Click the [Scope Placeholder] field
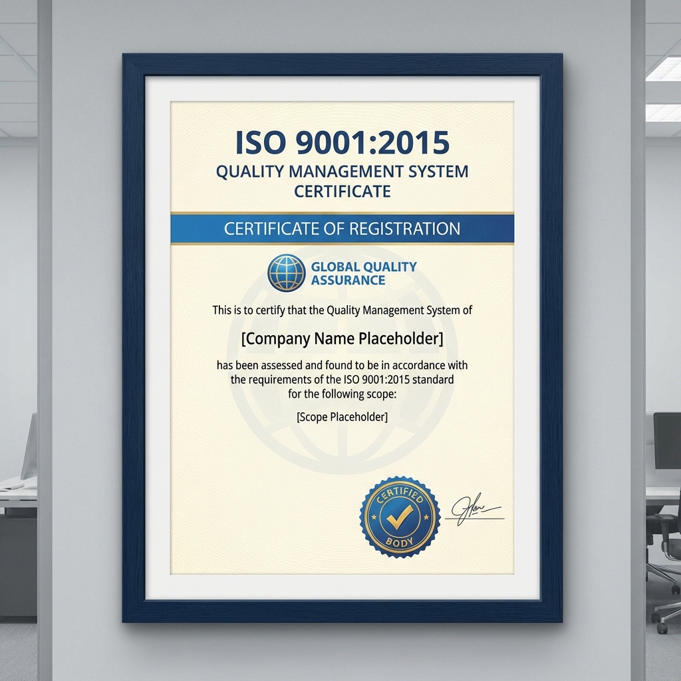The width and height of the screenshot is (681, 681). coord(342,417)
